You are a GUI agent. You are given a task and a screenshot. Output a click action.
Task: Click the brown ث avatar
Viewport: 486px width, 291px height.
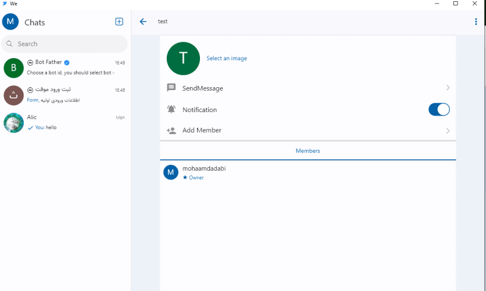(14, 95)
